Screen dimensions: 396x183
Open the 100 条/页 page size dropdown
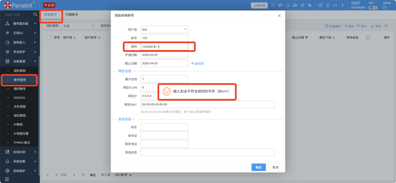click(x=124, y=175)
